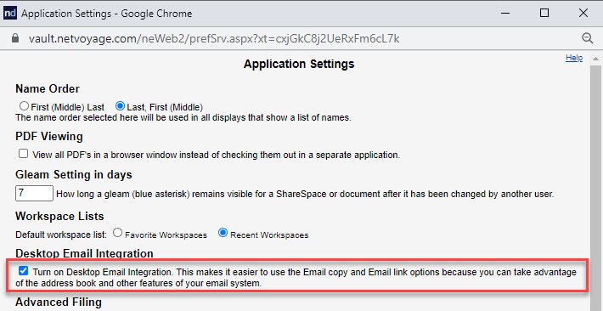Open the magnifier zoom icon in address bar
The height and width of the screenshot is (311, 603).
[587, 38]
